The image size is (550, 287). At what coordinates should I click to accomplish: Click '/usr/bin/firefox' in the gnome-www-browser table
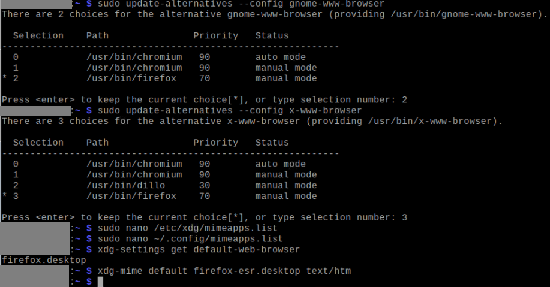tap(131, 78)
